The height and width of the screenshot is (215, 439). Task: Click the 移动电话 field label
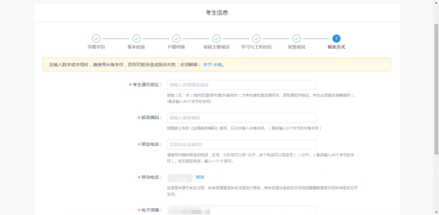pyautogui.click(x=150, y=177)
